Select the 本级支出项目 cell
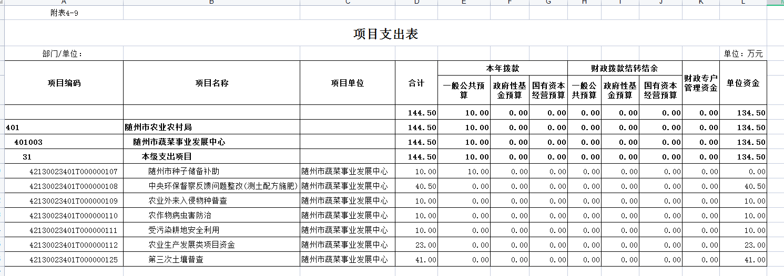The image size is (784, 276). (212, 156)
